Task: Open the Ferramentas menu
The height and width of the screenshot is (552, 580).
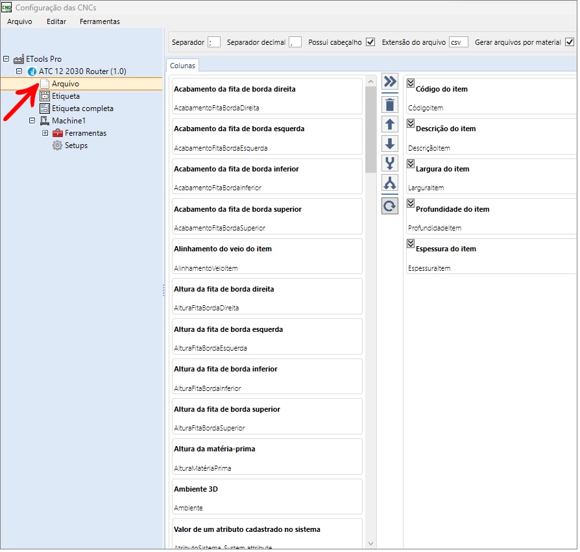Action: click(101, 21)
